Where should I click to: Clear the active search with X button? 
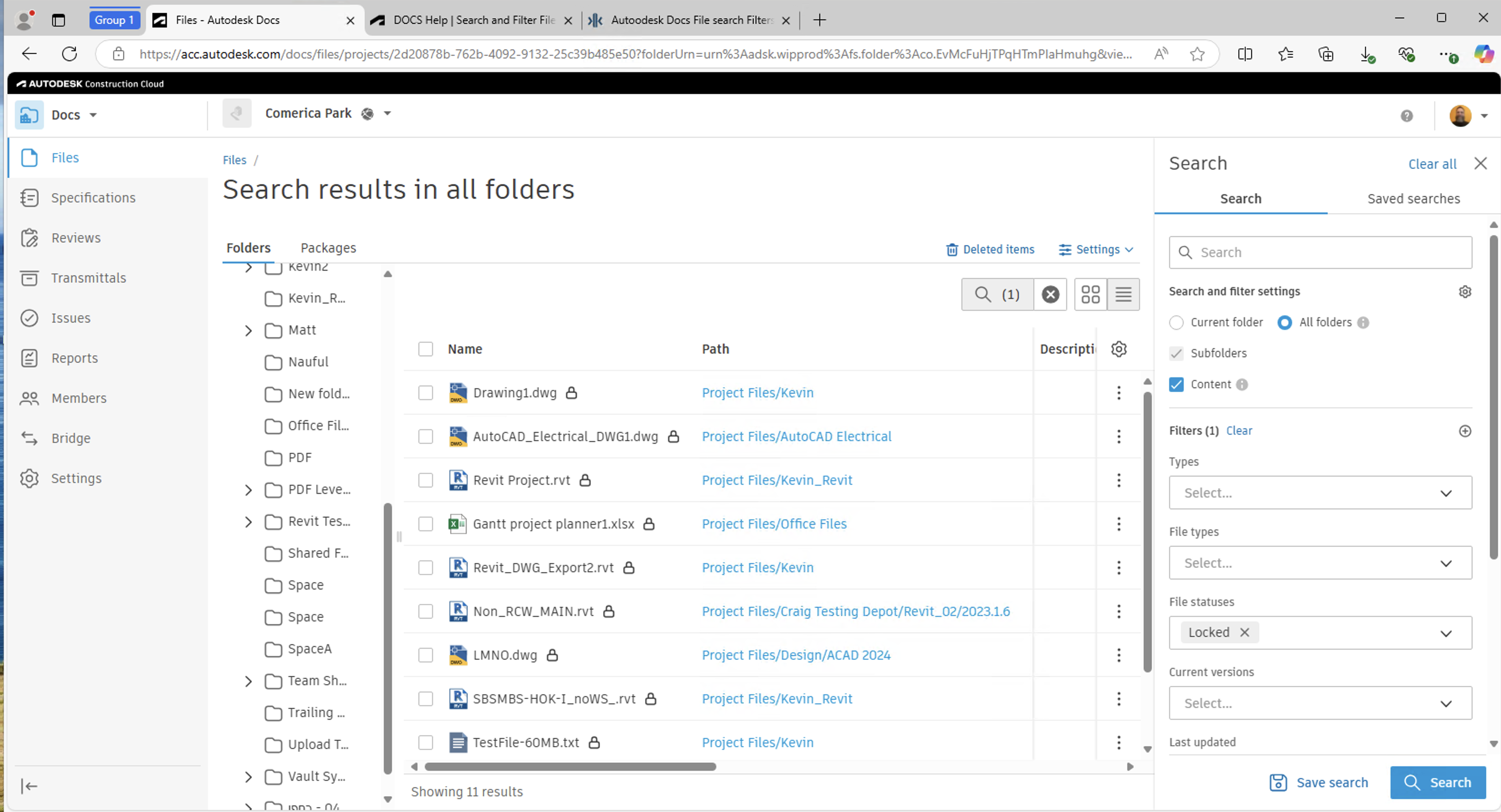(x=1050, y=294)
